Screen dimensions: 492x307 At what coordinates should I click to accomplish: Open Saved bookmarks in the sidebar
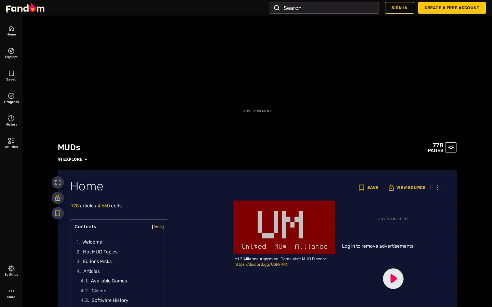click(x=11, y=76)
